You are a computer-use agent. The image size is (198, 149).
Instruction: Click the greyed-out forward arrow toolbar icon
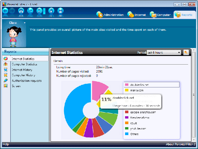[12, 11]
